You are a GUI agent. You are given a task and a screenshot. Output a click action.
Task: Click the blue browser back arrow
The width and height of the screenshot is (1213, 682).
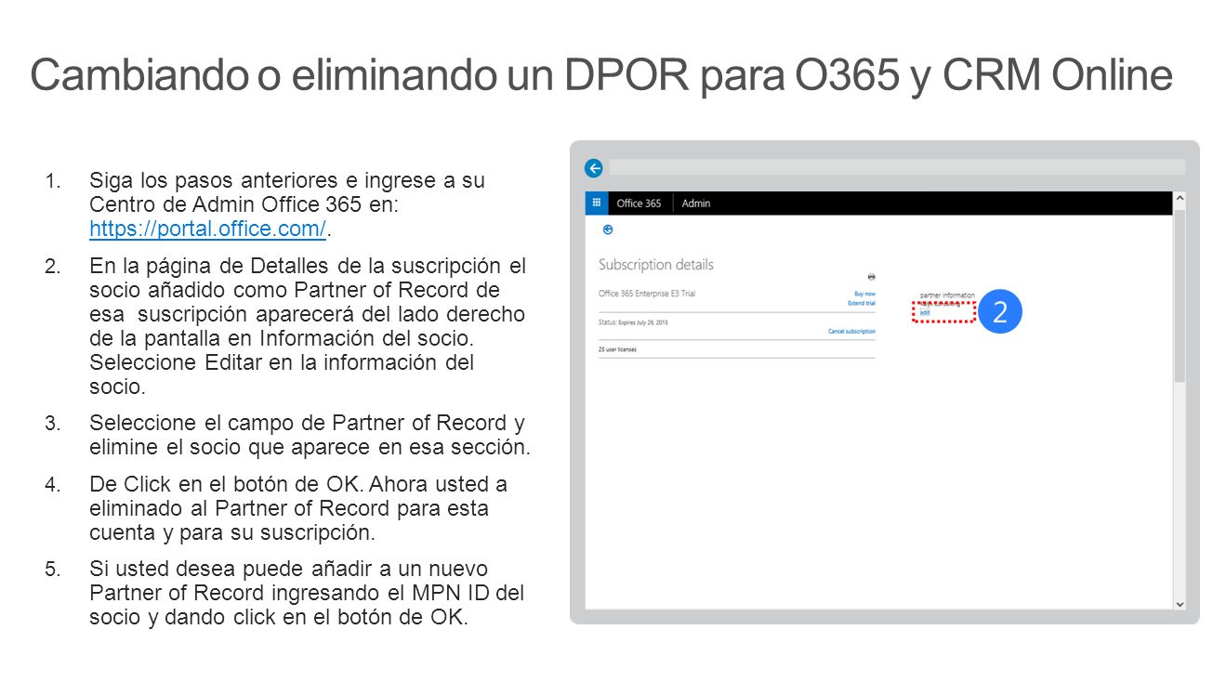(x=593, y=168)
